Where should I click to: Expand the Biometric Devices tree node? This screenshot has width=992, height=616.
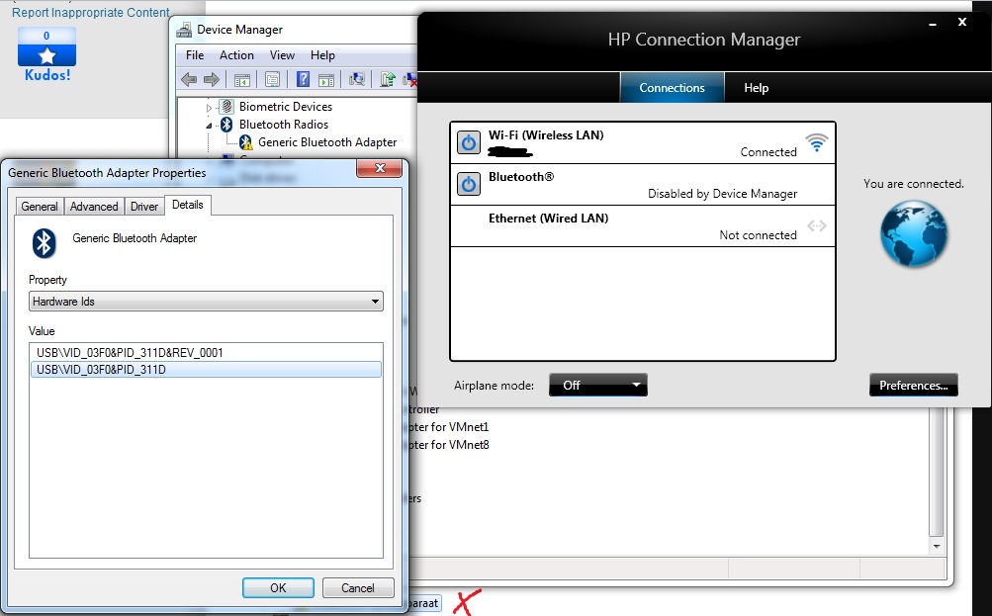click(210, 108)
